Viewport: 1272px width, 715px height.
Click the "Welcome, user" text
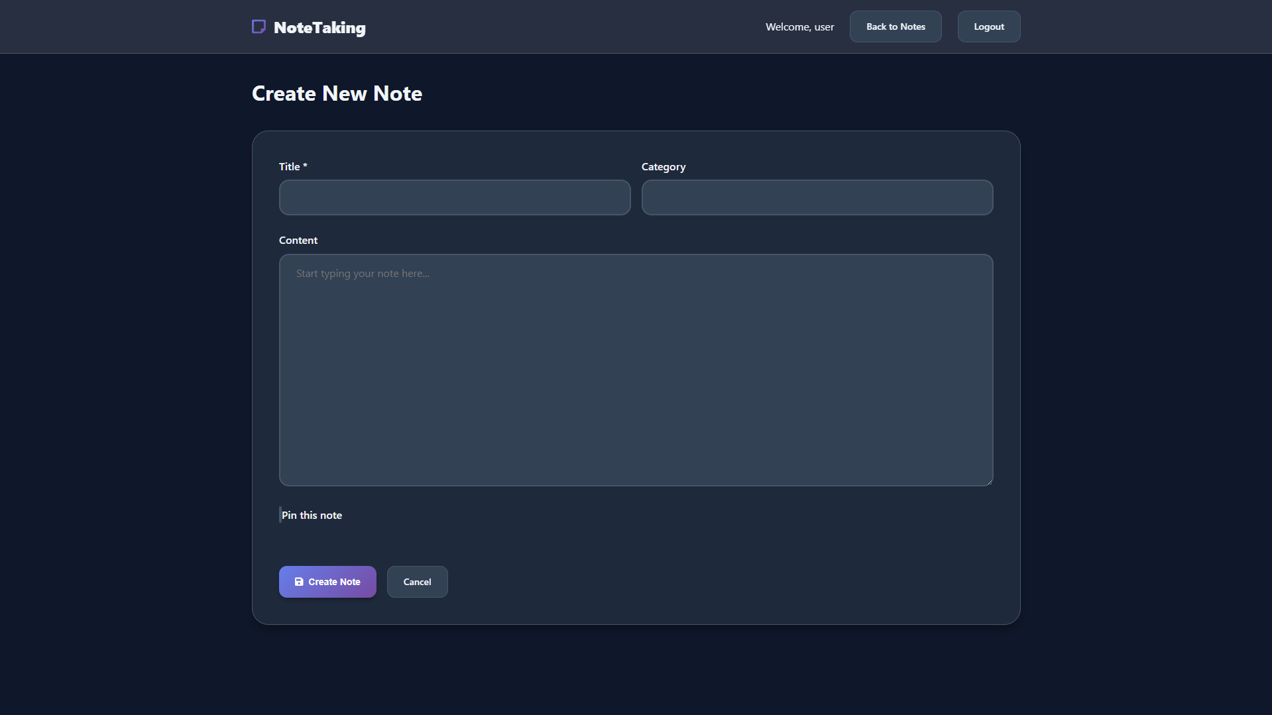point(799,27)
